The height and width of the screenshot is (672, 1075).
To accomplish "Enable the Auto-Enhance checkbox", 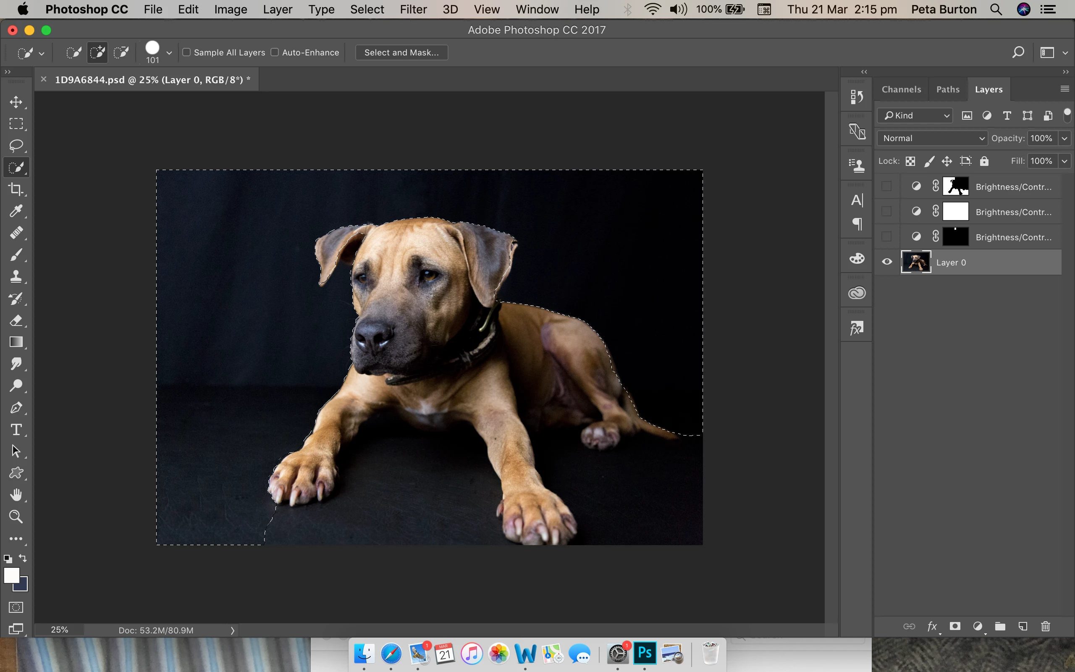I will point(275,52).
